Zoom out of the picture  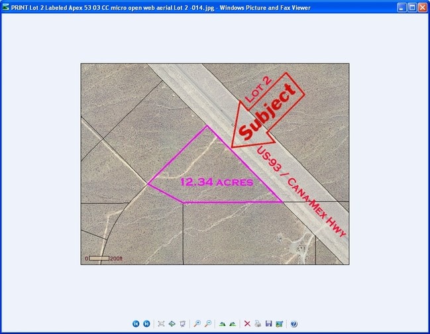coord(207,323)
